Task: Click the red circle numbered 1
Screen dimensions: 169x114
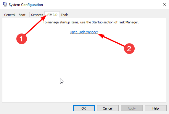Action: 22,39
